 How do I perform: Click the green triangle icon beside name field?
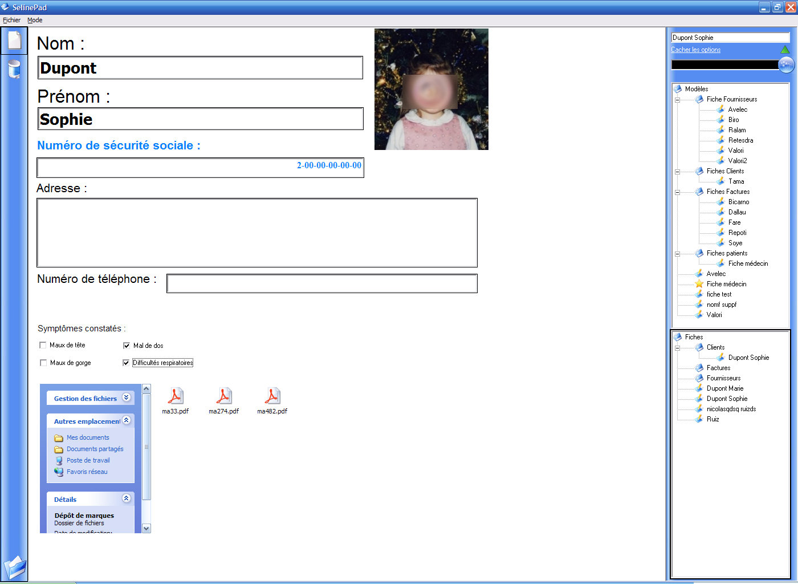tap(785, 50)
